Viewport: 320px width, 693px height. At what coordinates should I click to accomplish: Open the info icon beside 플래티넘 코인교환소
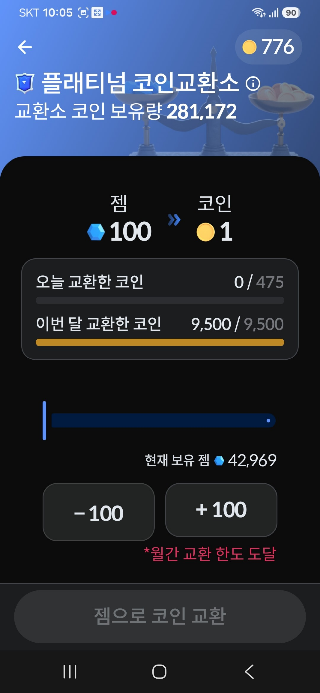[253, 83]
